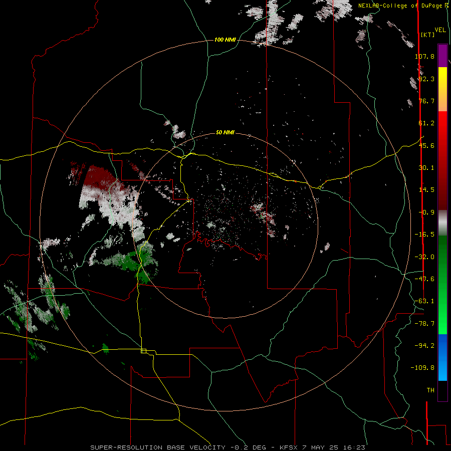Image resolution: width=451 pixels, height=451 pixels.
Task: Pick the blue segment of the color bar
Action: tap(442, 357)
